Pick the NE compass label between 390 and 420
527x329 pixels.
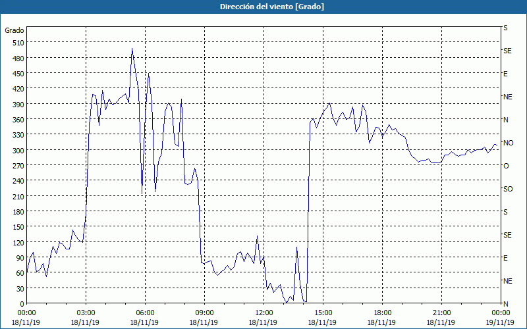pyautogui.click(x=507, y=97)
